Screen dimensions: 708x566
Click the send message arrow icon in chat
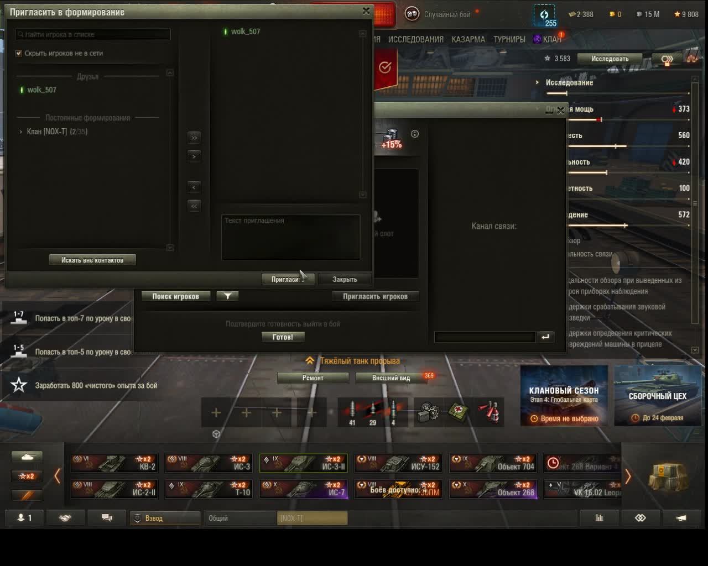point(545,337)
